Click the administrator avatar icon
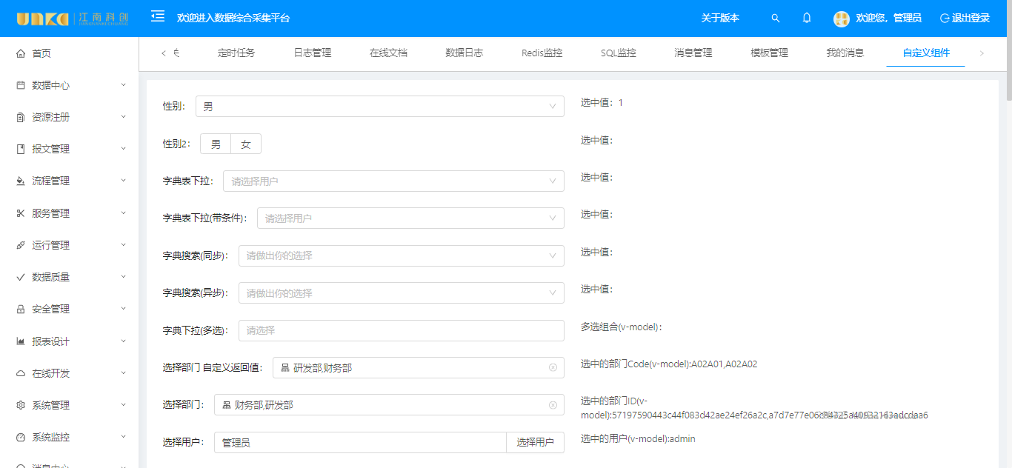The height and width of the screenshot is (468, 1012). coord(841,19)
